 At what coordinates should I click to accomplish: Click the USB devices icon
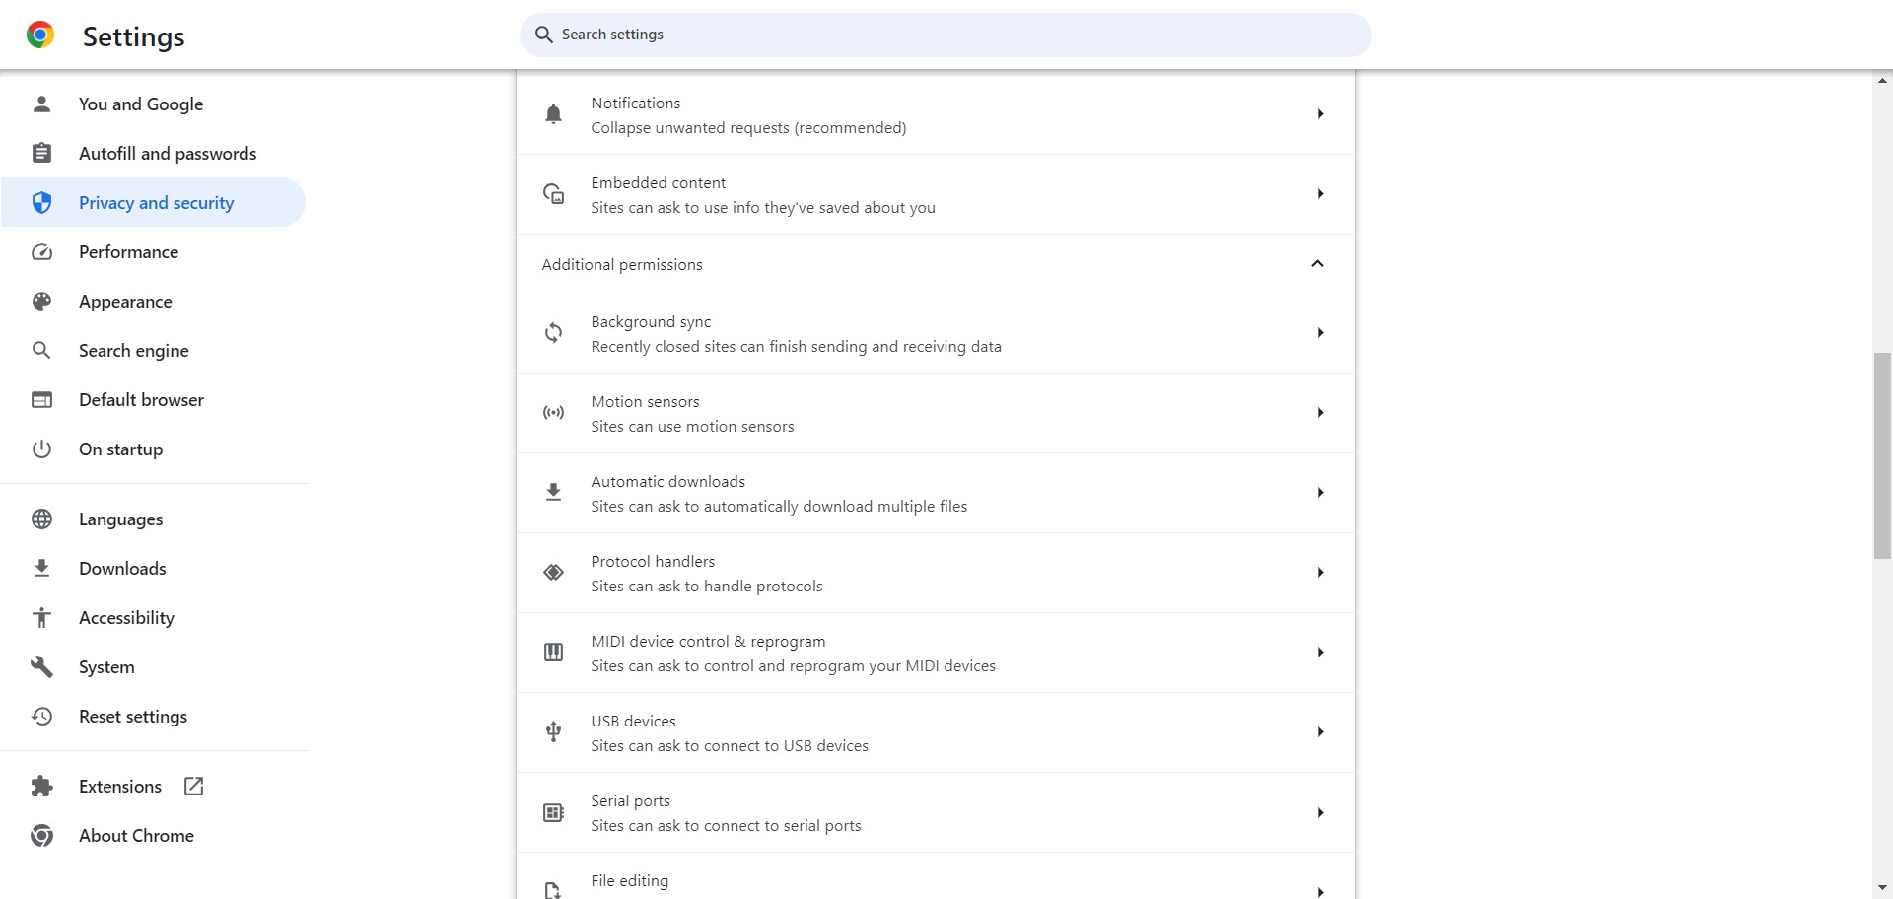pos(553,732)
